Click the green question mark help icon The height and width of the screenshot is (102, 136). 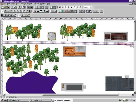coord(20,7)
